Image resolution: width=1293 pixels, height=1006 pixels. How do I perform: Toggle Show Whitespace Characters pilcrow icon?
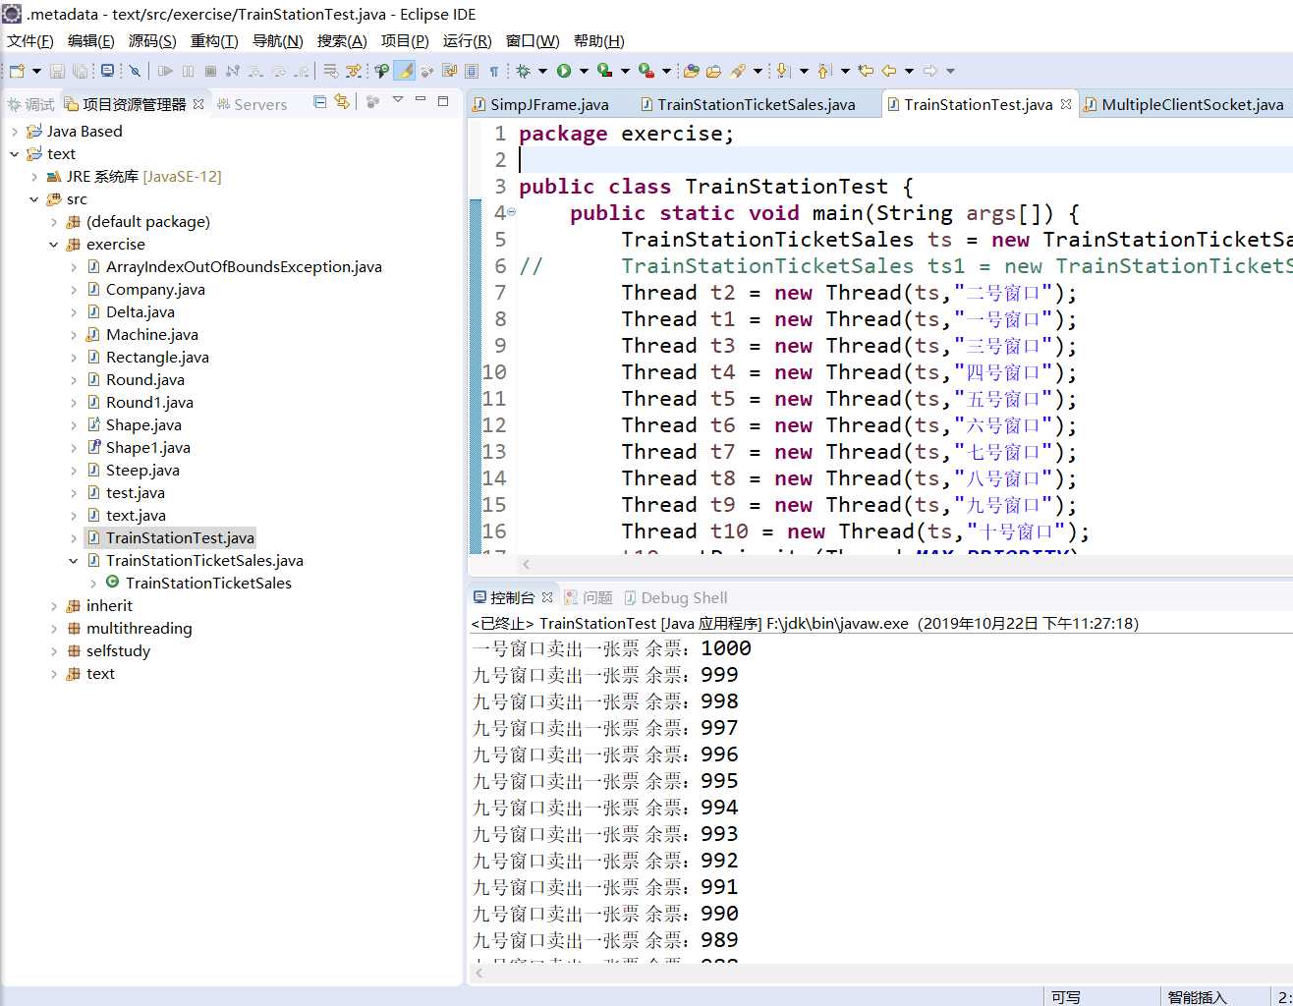point(494,71)
